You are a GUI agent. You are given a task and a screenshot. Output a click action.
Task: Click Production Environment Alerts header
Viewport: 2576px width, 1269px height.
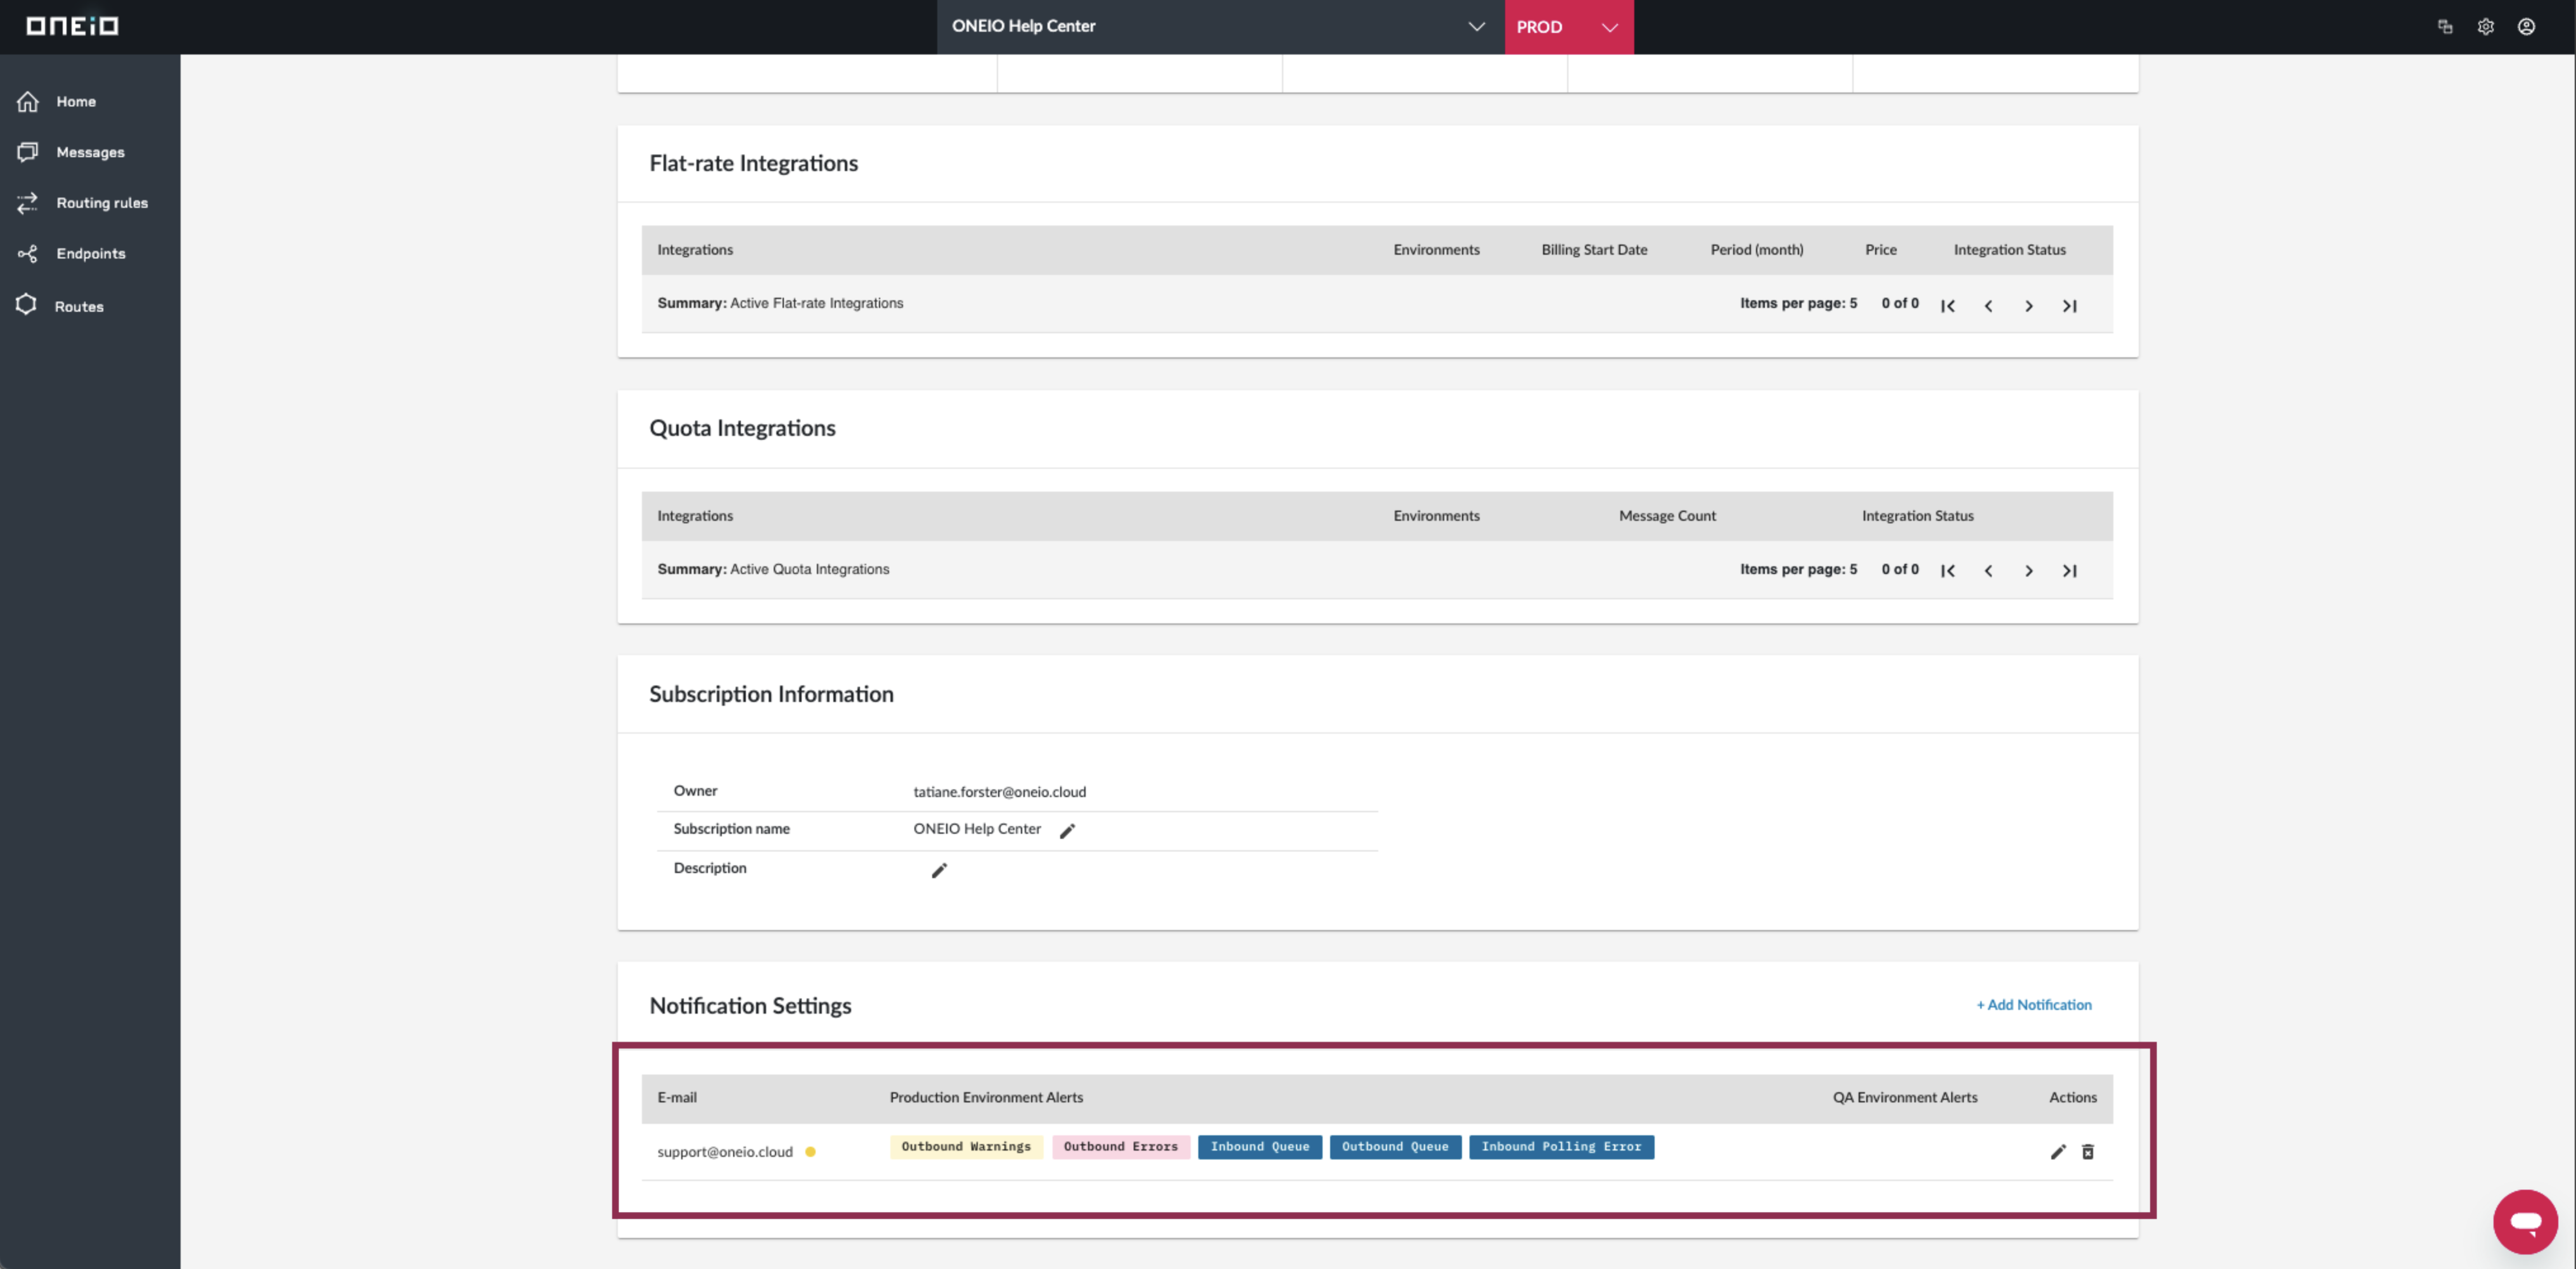(986, 1098)
